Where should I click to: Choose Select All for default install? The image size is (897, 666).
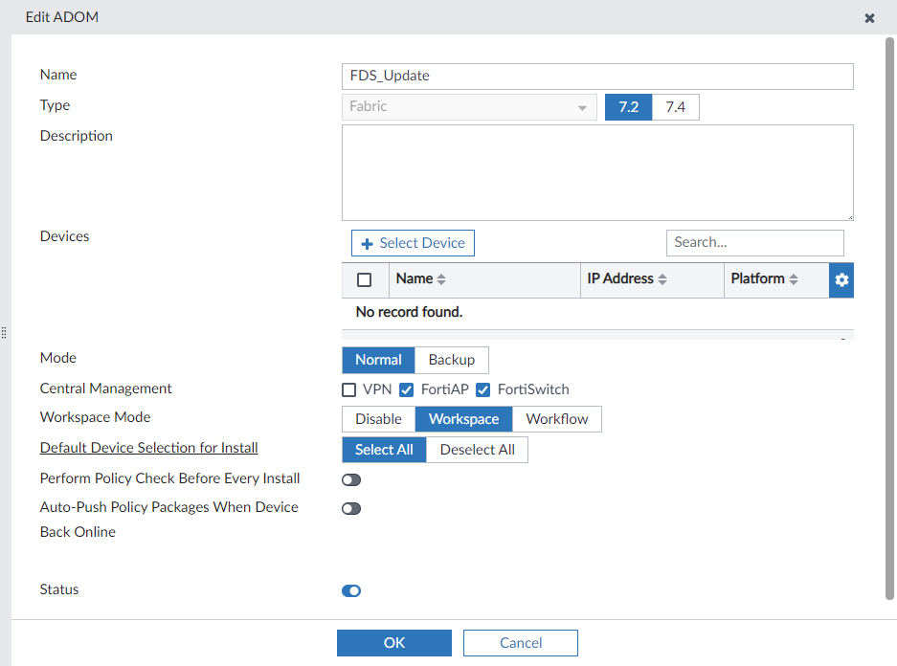tap(384, 450)
